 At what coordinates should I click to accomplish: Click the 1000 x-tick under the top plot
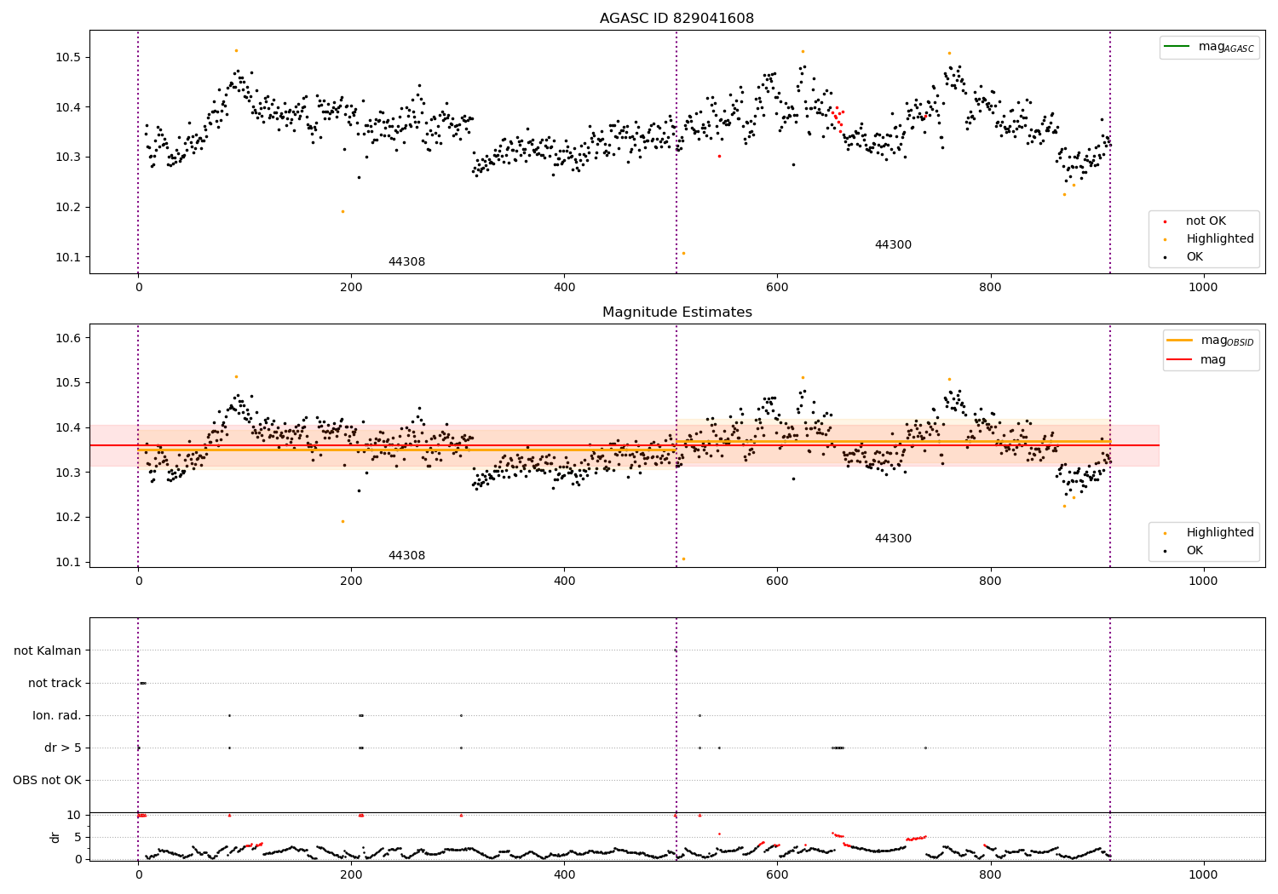pyautogui.click(x=1203, y=288)
